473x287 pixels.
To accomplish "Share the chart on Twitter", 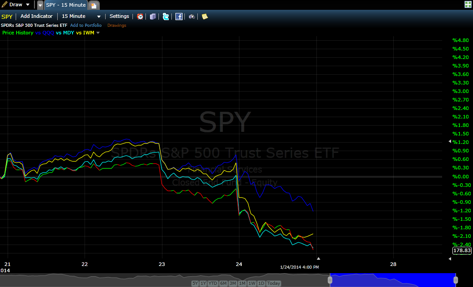I will click(166, 17).
